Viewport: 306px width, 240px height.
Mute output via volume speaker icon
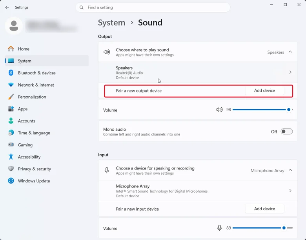220,110
